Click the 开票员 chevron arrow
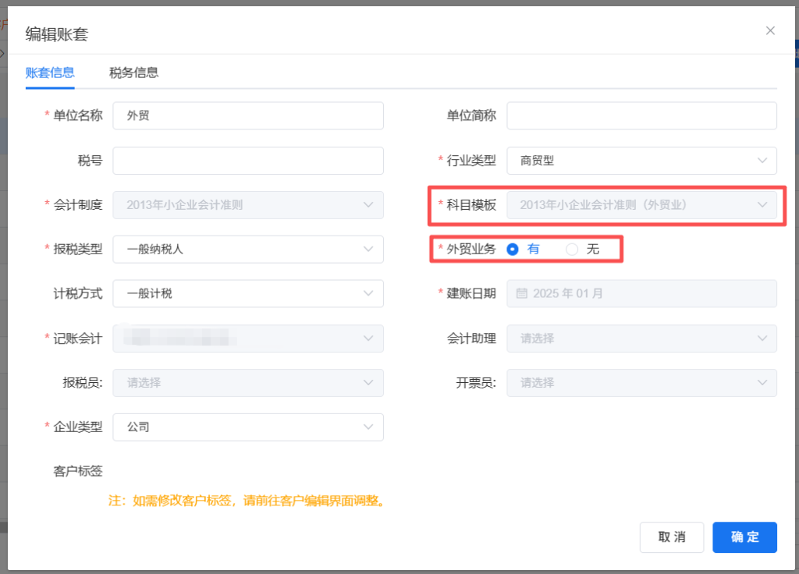Image resolution: width=799 pixels, height=574 pixels. point(762,383)
